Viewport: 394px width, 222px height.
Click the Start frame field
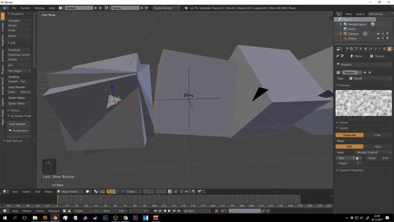(x=86, y=211)
